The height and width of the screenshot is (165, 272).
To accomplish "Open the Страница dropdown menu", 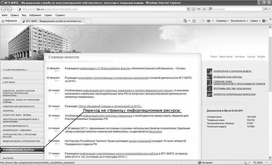I will 222,21.
